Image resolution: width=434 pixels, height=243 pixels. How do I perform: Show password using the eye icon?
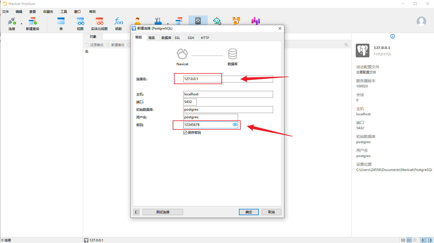click(x=235, y=125)
